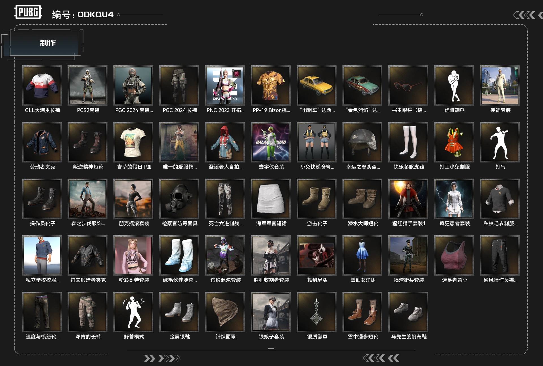Select the 野兽模式 emote icon
The height and width of the screenshot is (366, 543).
[x=133, y=312]
